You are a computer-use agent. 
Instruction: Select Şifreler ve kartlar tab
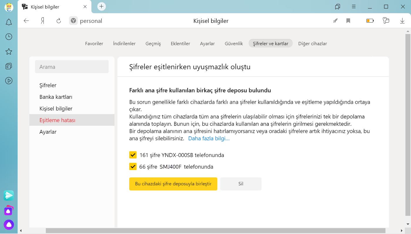pyautogui.click(x=271, y=43)
